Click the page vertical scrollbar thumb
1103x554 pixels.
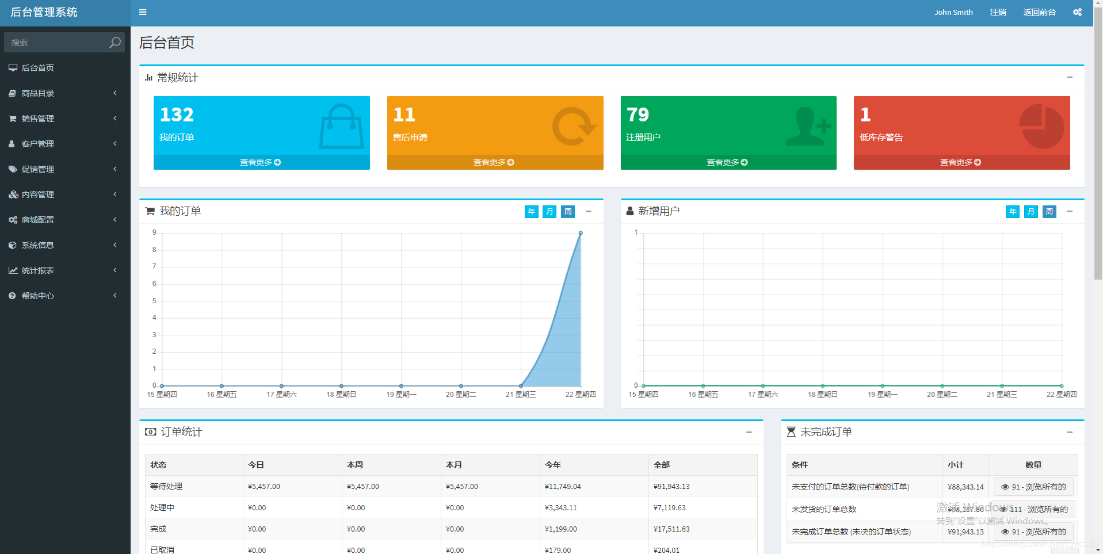click(x=1098, y=144)
